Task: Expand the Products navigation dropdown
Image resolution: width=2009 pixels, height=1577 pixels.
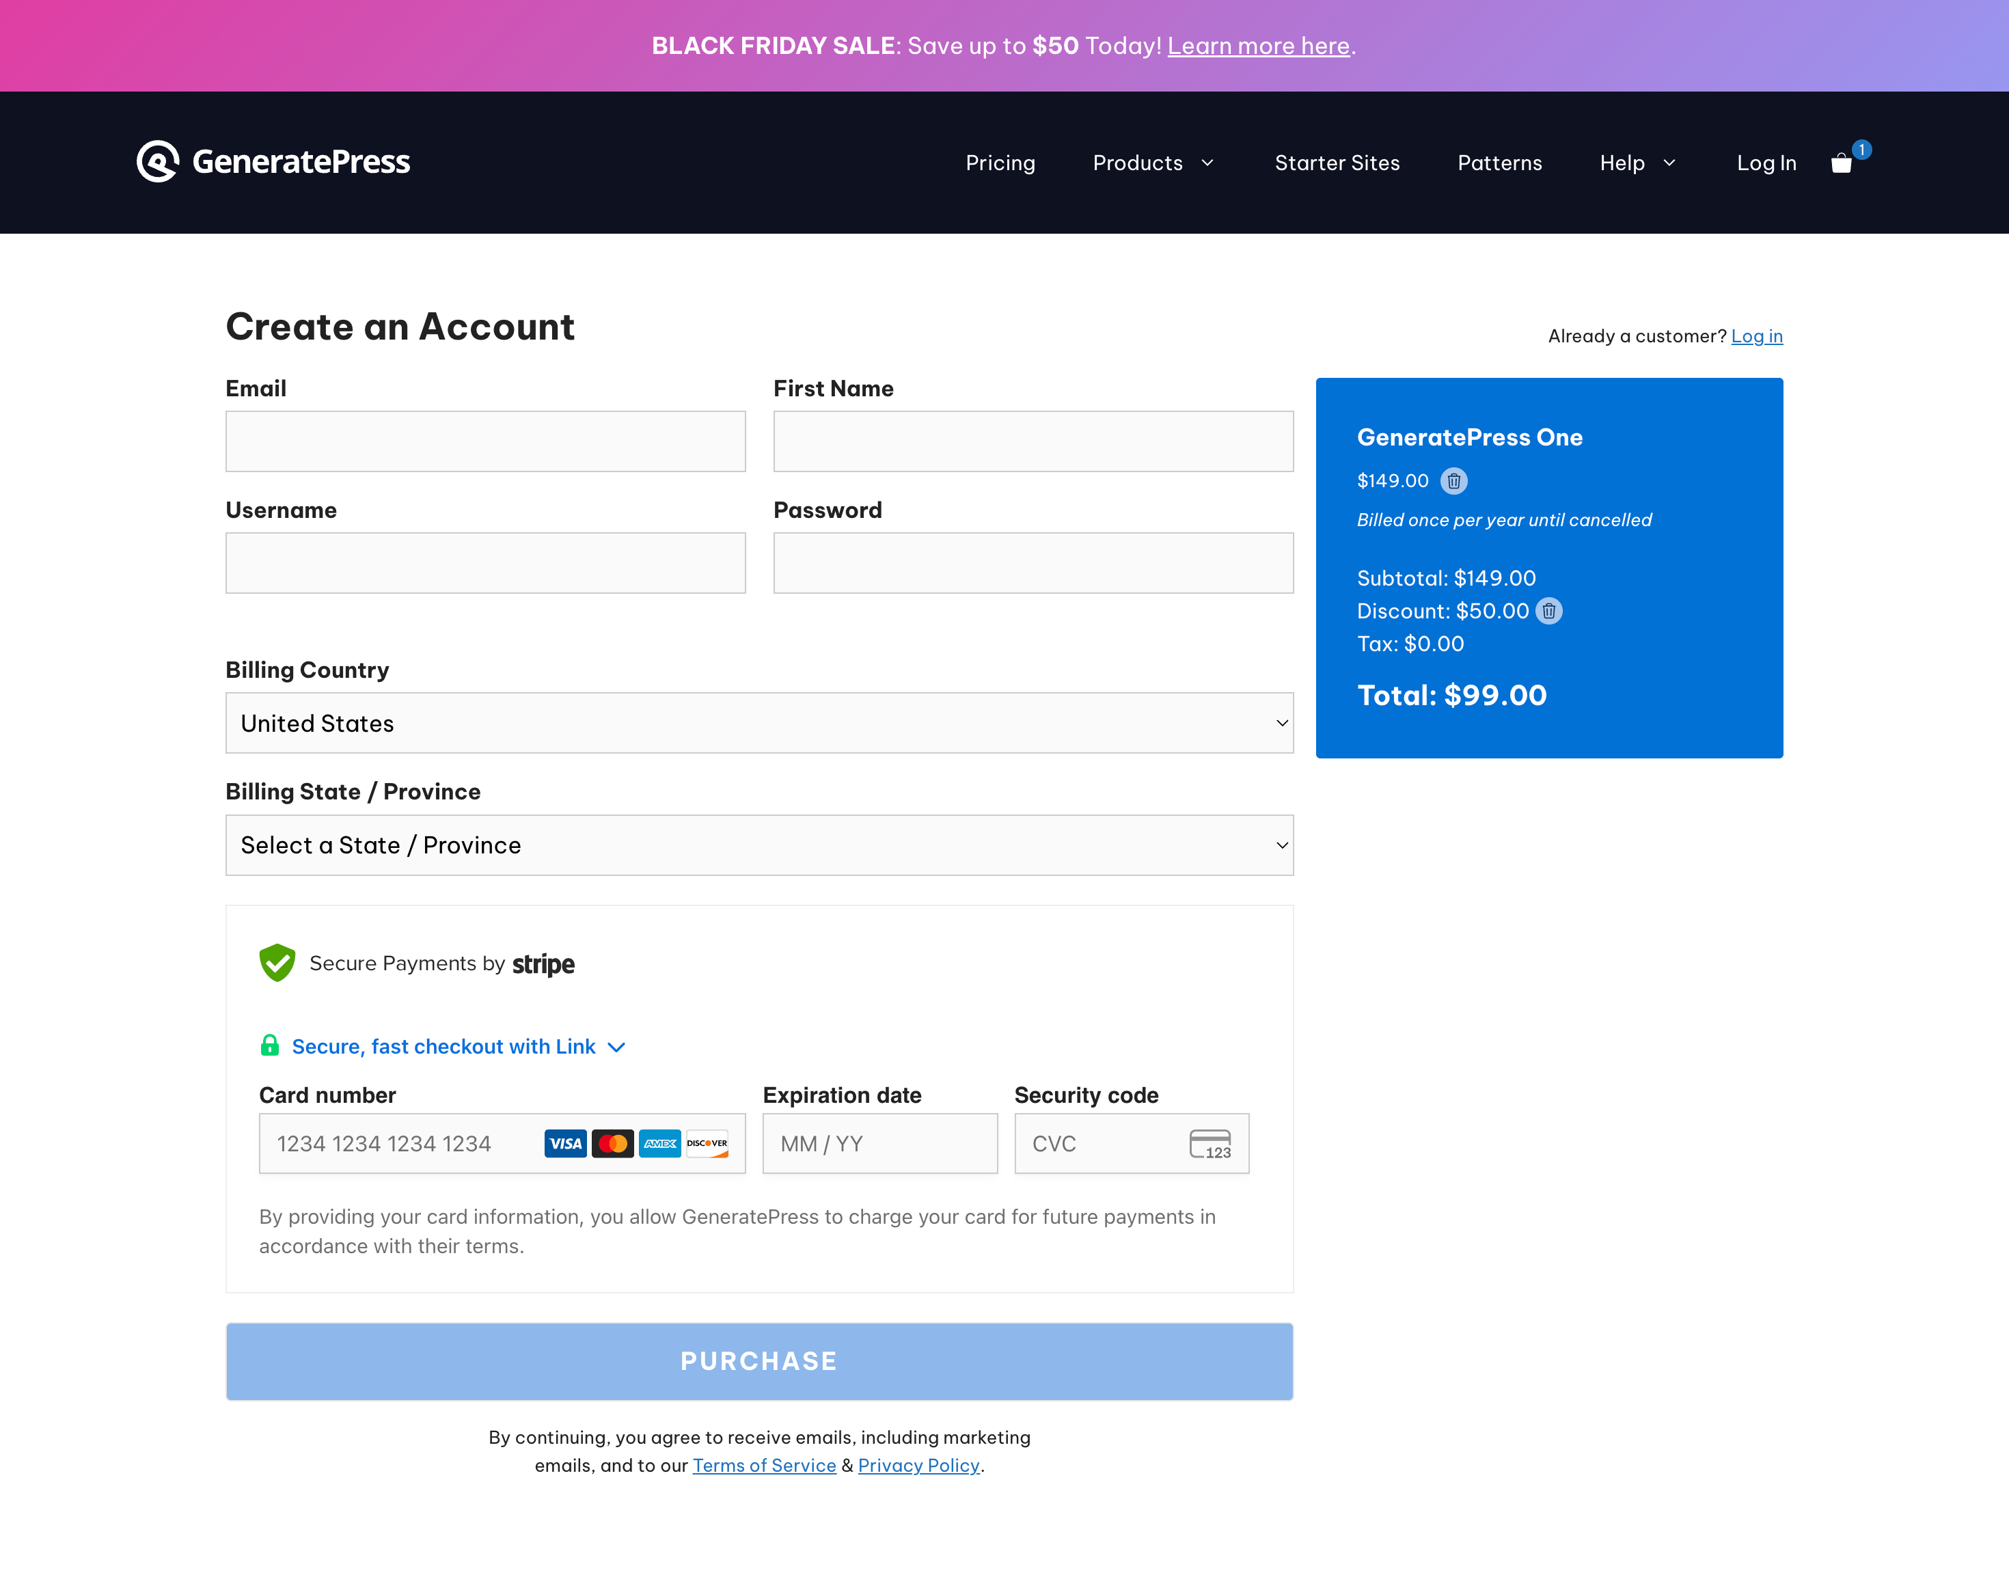Action: [x=1152, y=163]
